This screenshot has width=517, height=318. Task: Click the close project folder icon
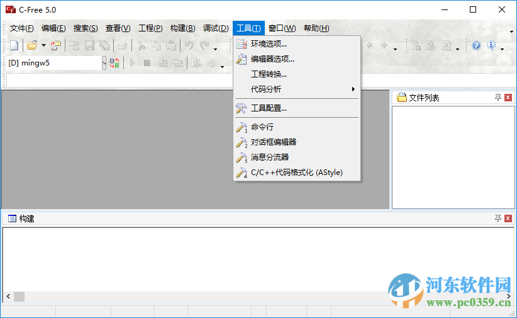[x=74, y=45]
